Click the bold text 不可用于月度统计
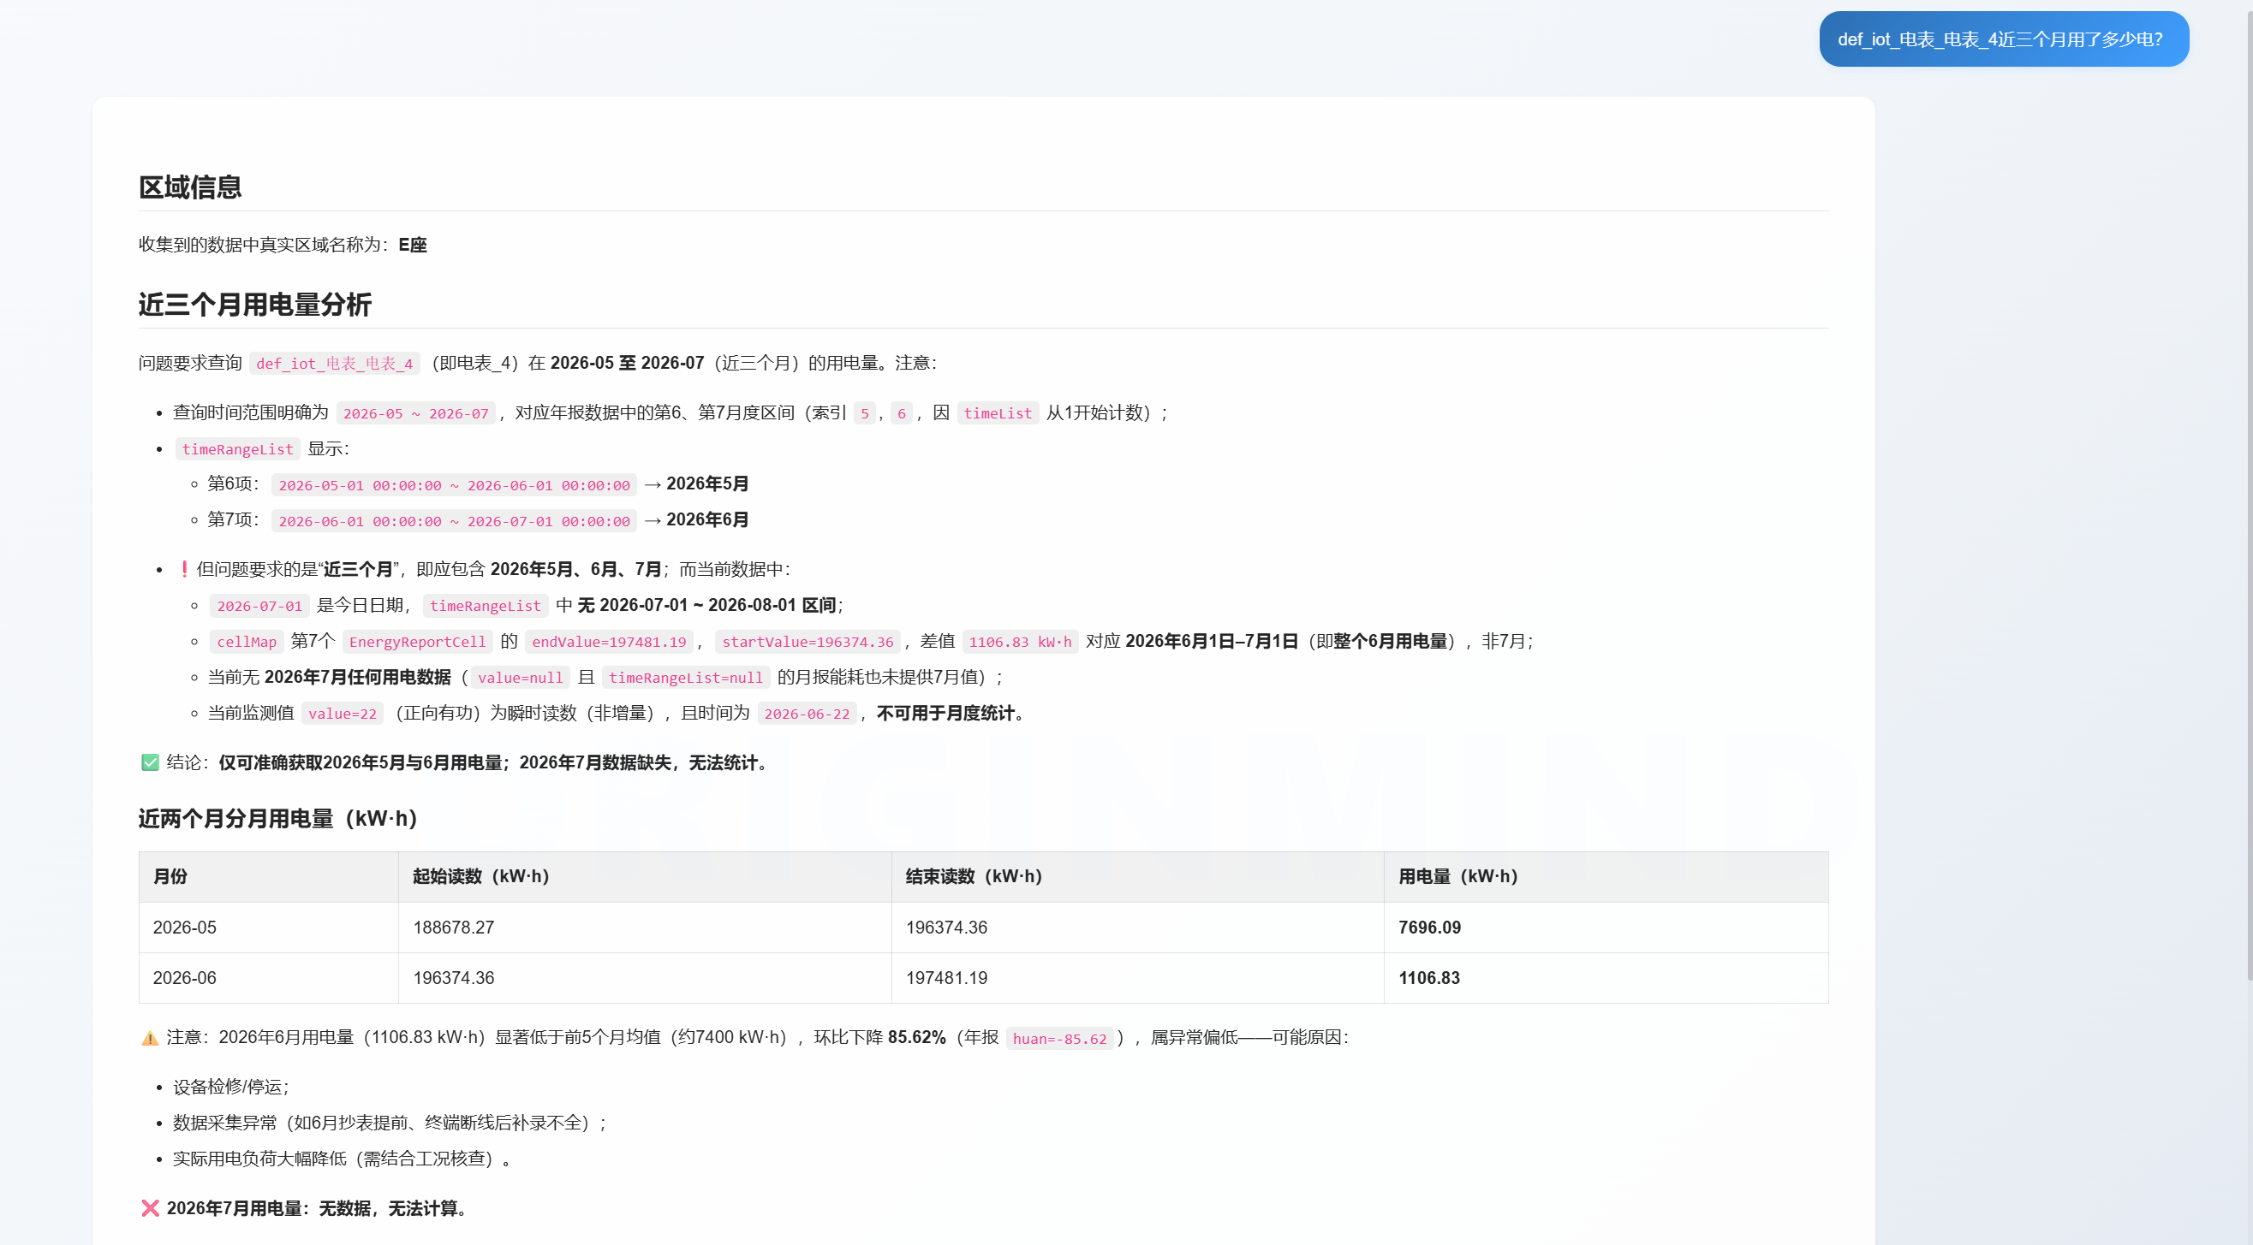 (x=950, y=713)
